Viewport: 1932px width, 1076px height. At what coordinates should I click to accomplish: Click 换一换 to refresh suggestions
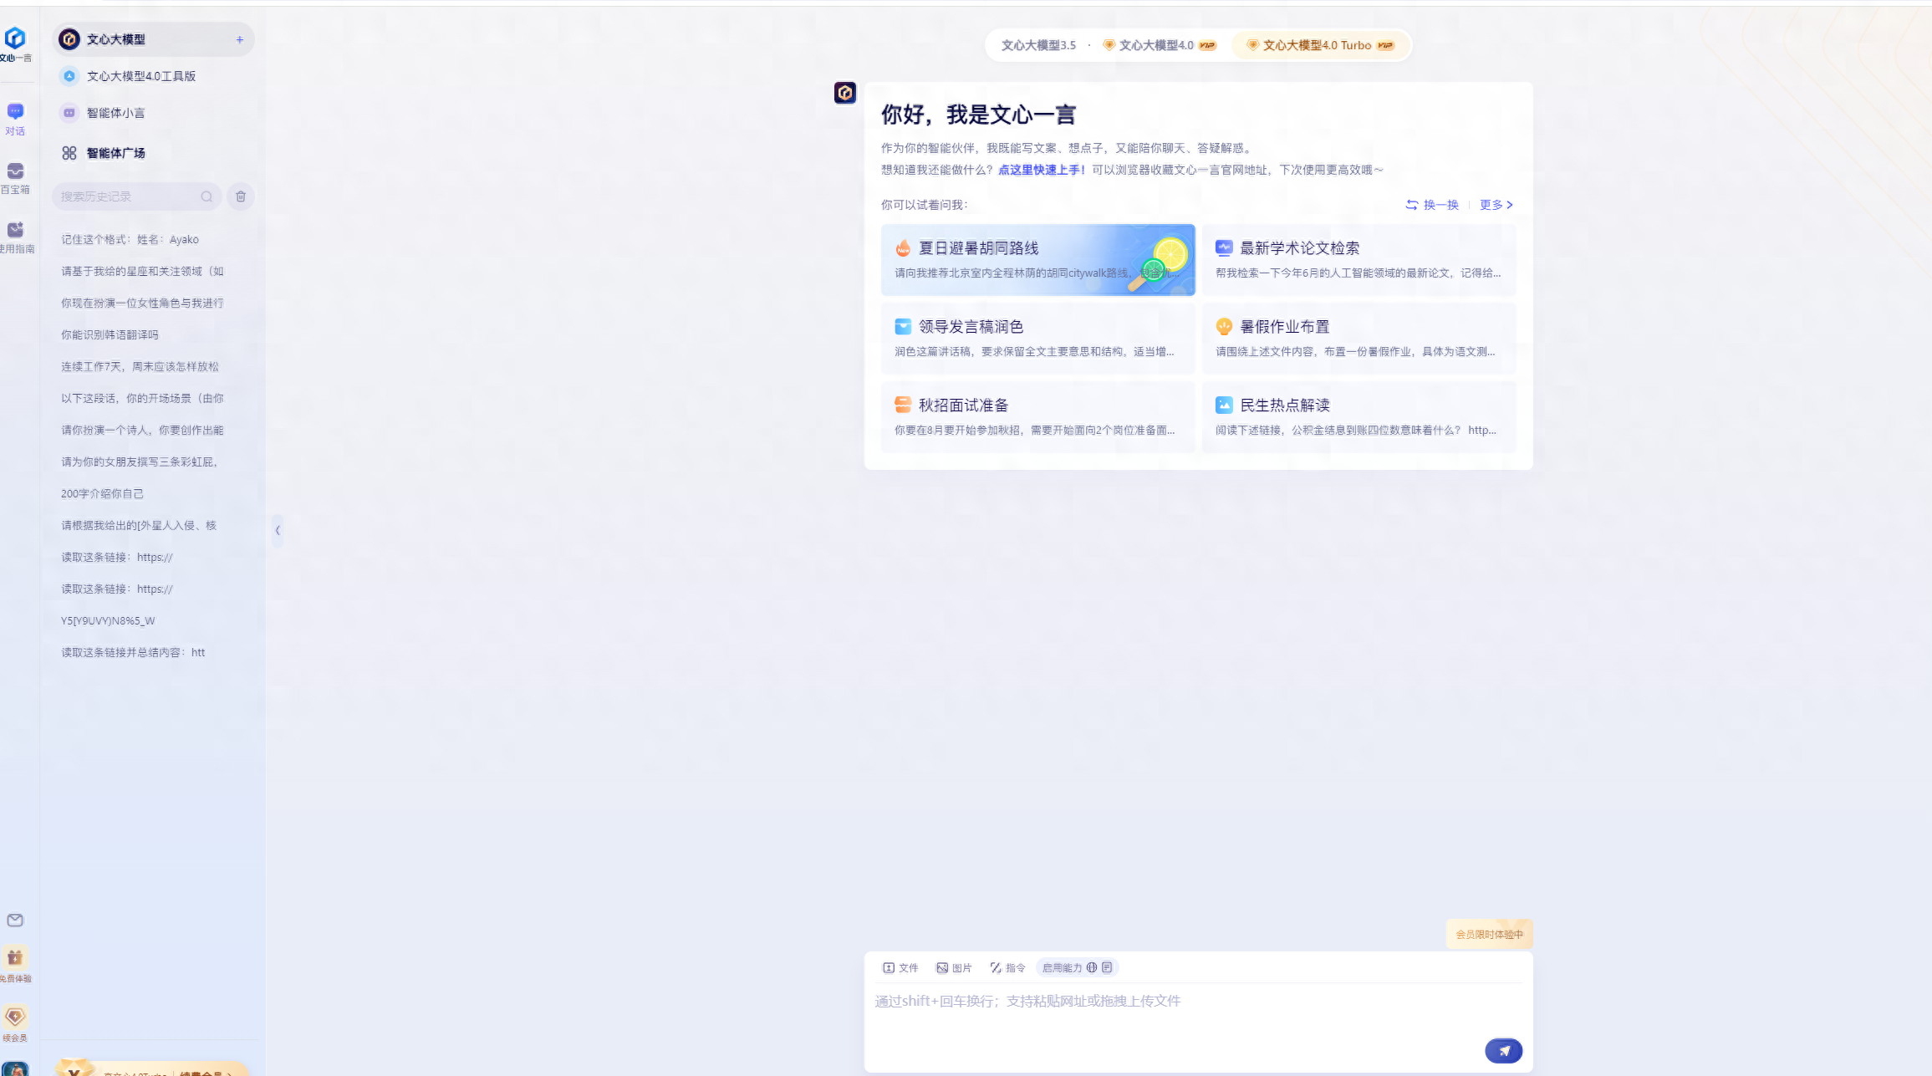1431,205
